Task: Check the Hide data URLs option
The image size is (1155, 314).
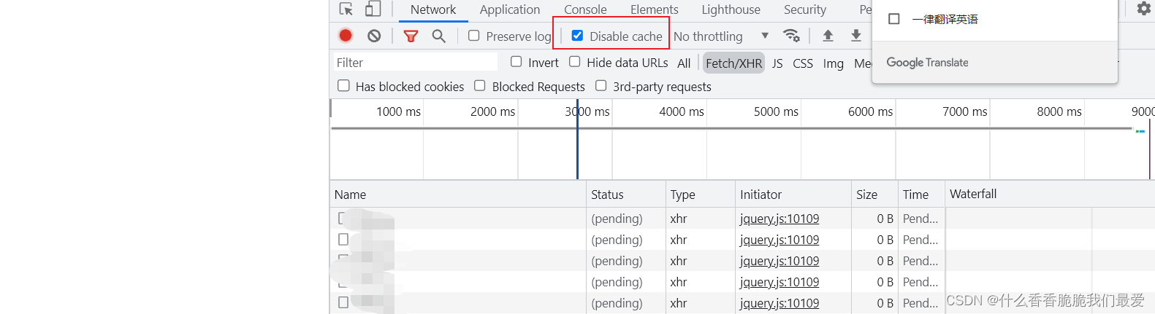Action: pyautogui.click(x=575, y=62)
